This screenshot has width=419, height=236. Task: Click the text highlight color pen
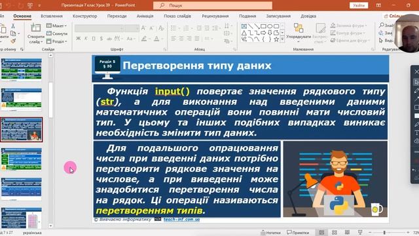pos(144,39)
